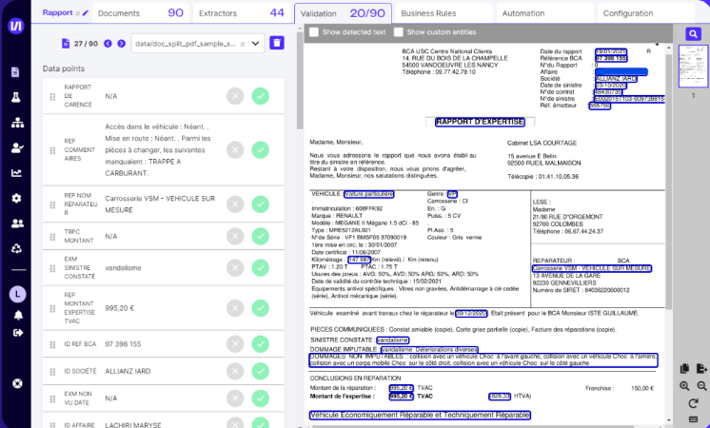
Task: Rotate the document with the rotate icon
Action: [693, 403]
